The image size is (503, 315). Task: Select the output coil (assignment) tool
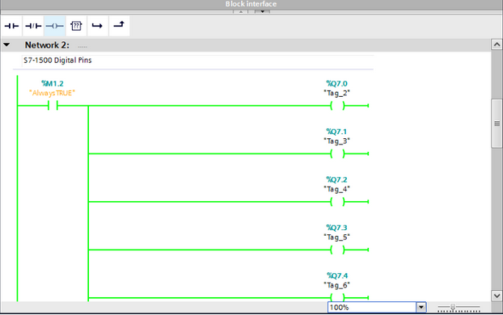pyautogui.click(x=54, y=26)
